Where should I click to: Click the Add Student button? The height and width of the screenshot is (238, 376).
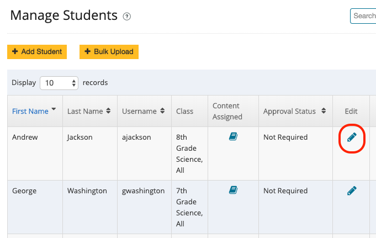pyautogui.click(x=37, y=51)
